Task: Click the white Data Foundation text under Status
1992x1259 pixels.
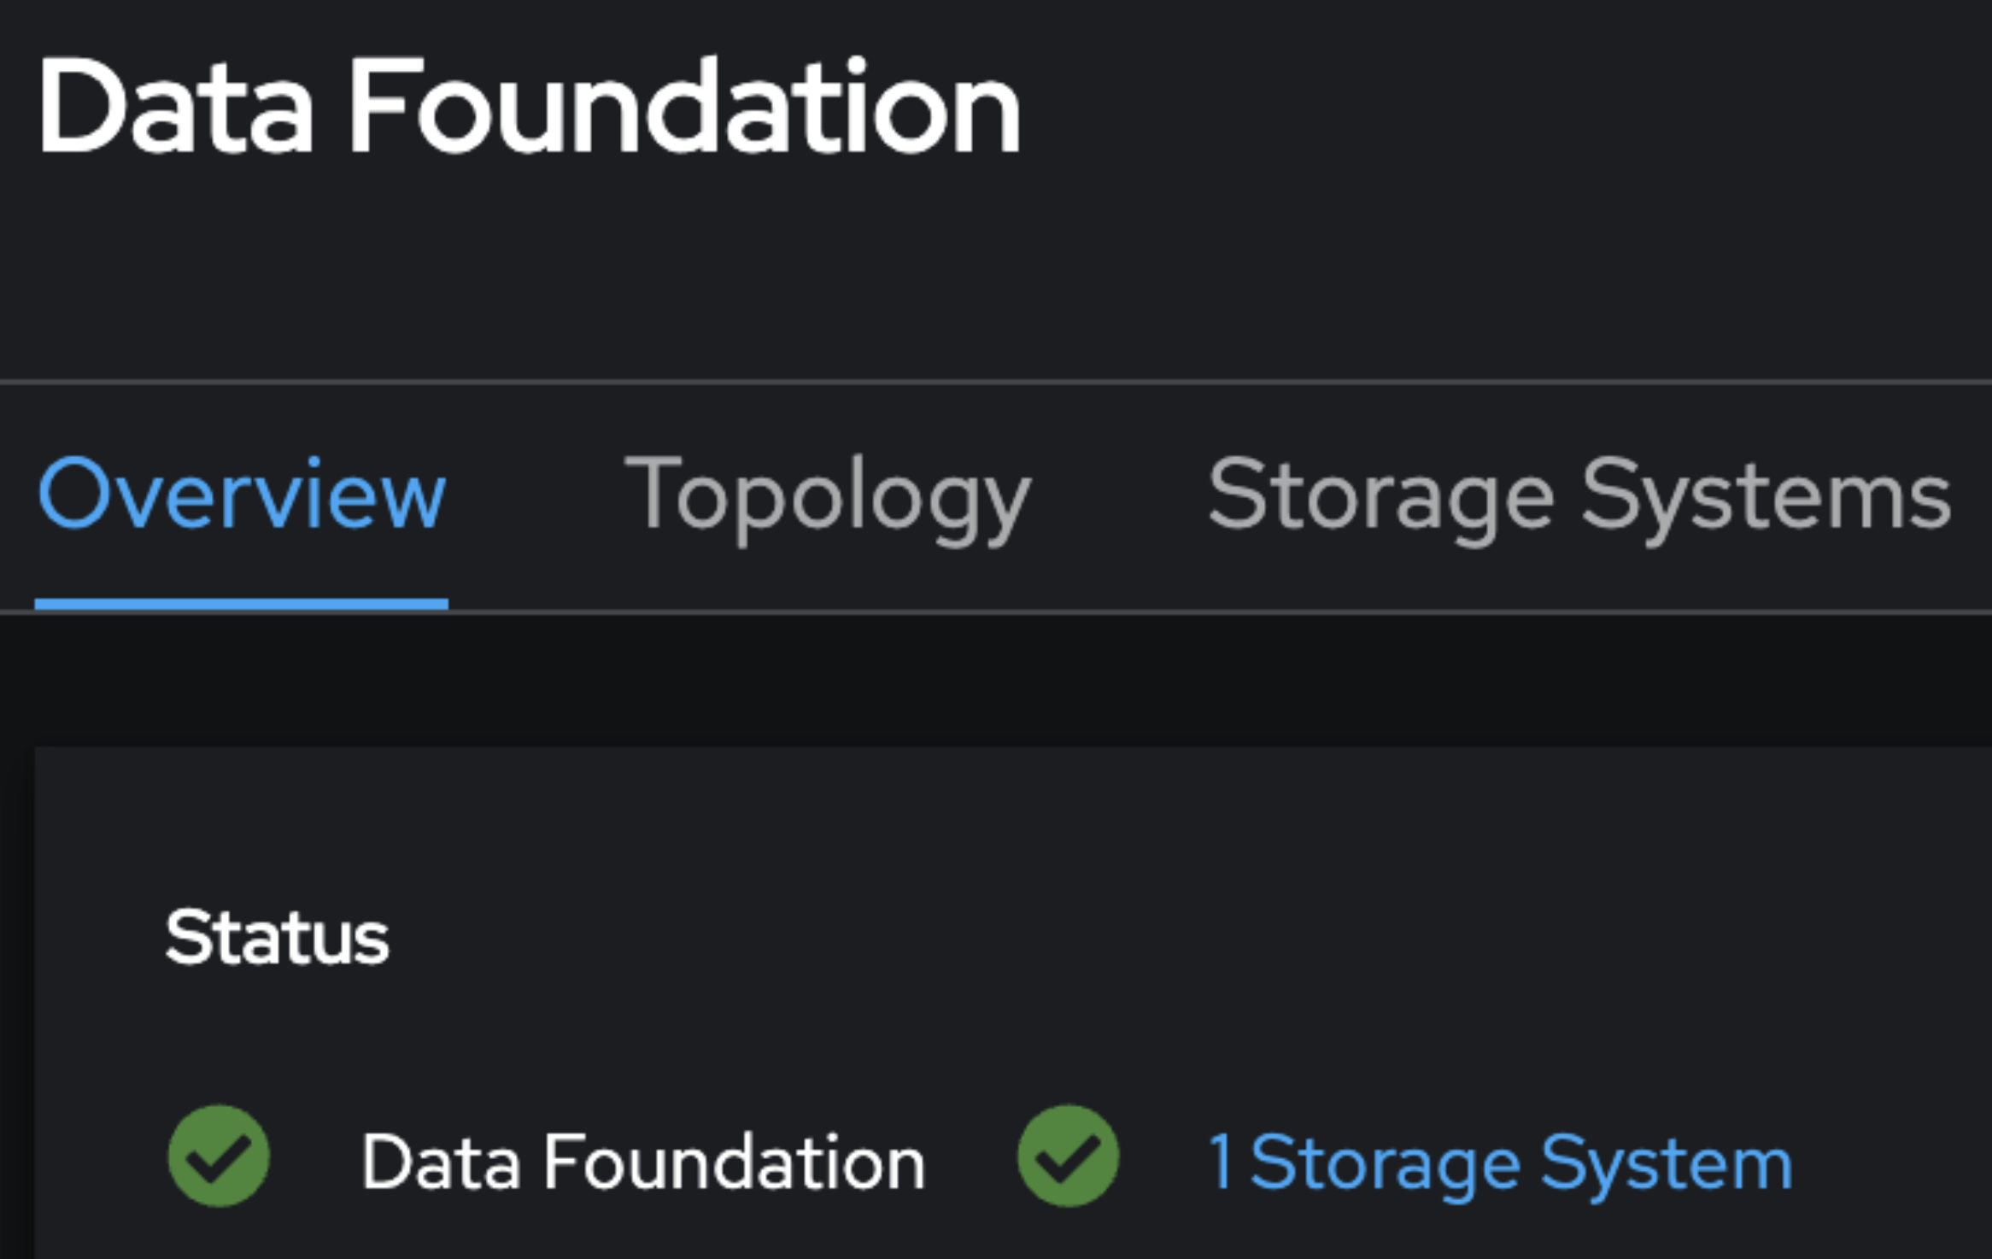Action: (642, 1162)
